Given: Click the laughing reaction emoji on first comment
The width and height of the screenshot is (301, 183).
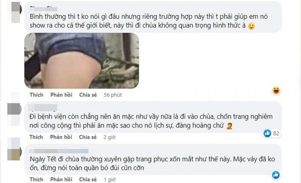Looking at the screenshot, I should 276,90.
